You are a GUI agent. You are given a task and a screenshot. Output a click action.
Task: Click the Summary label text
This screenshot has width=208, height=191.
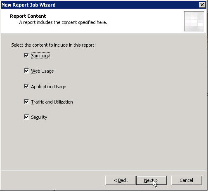click(40, 56)
